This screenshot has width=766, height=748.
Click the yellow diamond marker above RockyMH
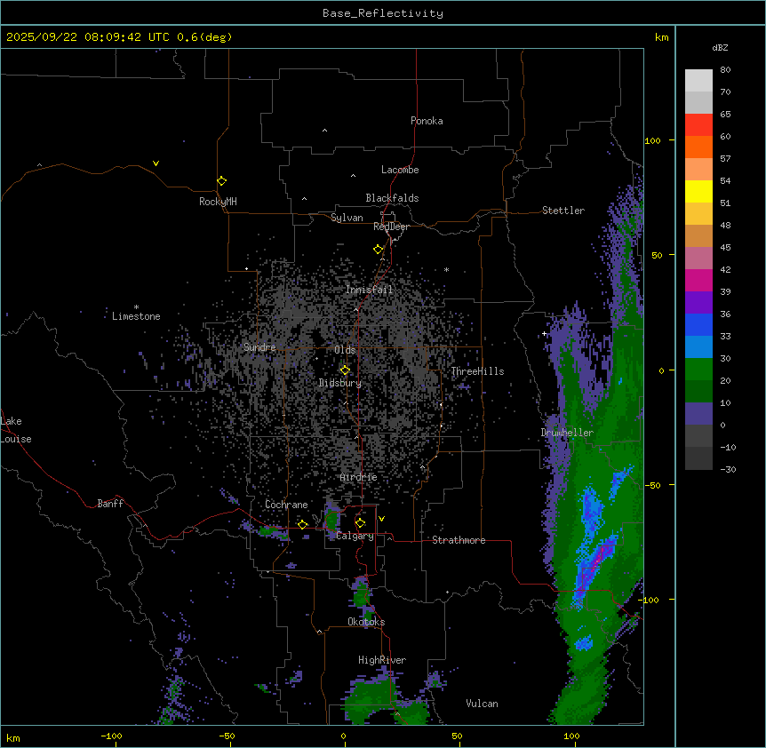point(221,180)
